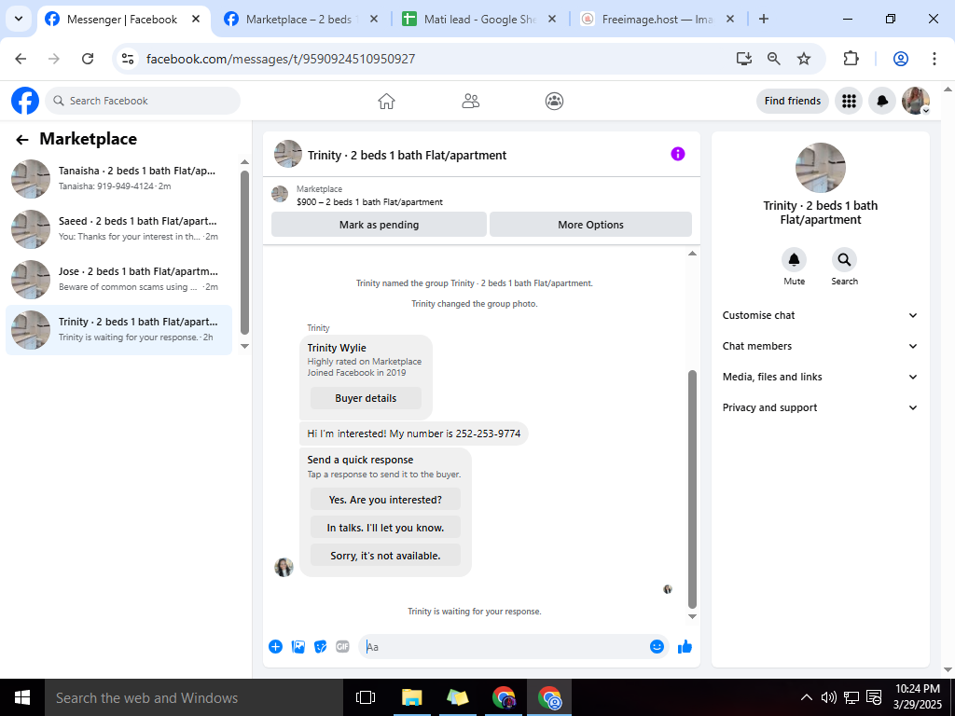Open Action Center notifications in system tray

[874, 697]
